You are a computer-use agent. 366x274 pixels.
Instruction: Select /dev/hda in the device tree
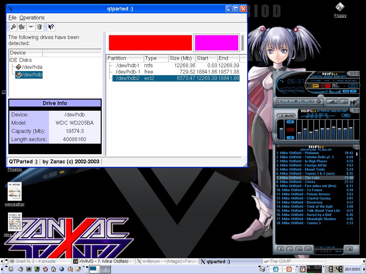click(32, 67)
